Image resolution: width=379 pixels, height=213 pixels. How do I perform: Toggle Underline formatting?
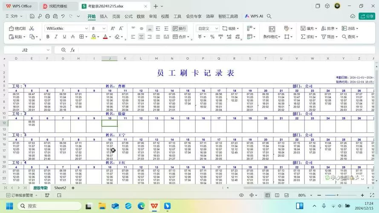coord(64,37)
